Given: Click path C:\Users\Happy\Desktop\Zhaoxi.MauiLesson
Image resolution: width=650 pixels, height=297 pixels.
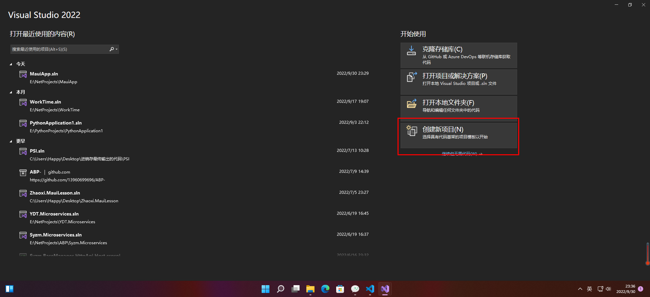Looking at the screenshot, I should (x=74, y=201).
